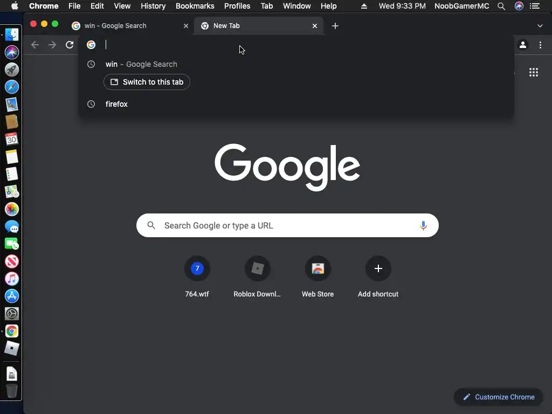Open the Profiles menu
This screenshot has height=414, width=552.
[x=237, y=6]
